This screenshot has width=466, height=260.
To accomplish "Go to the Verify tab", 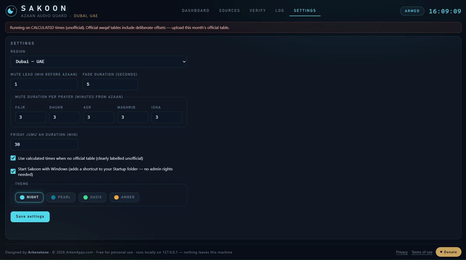I will click(258, 10).
